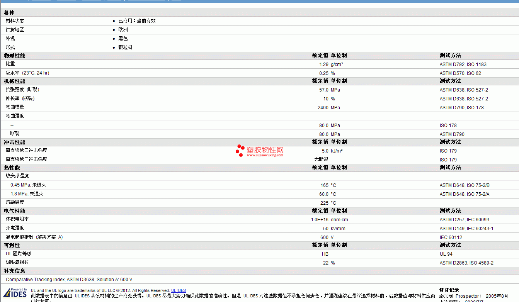
Task: Click 断裂 sub-row under 弯曲强度
Action: coord(15,134)
